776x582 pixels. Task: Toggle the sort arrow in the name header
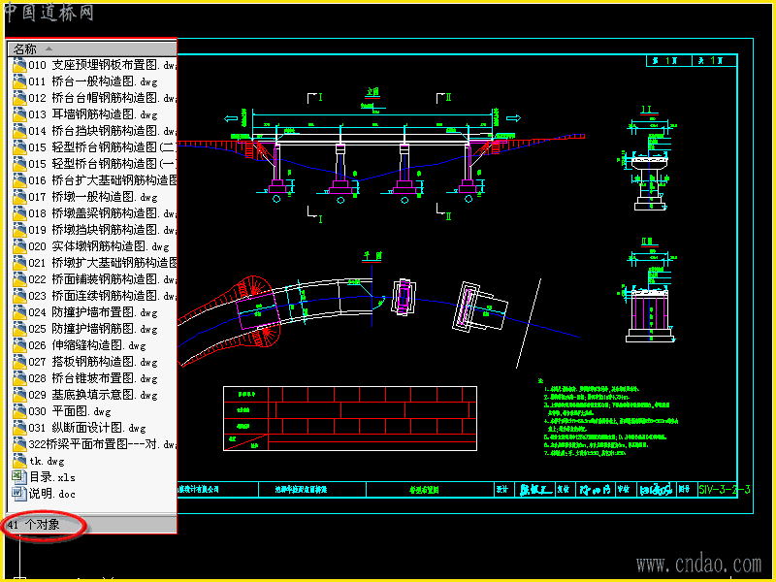click(x=49, y=48)
